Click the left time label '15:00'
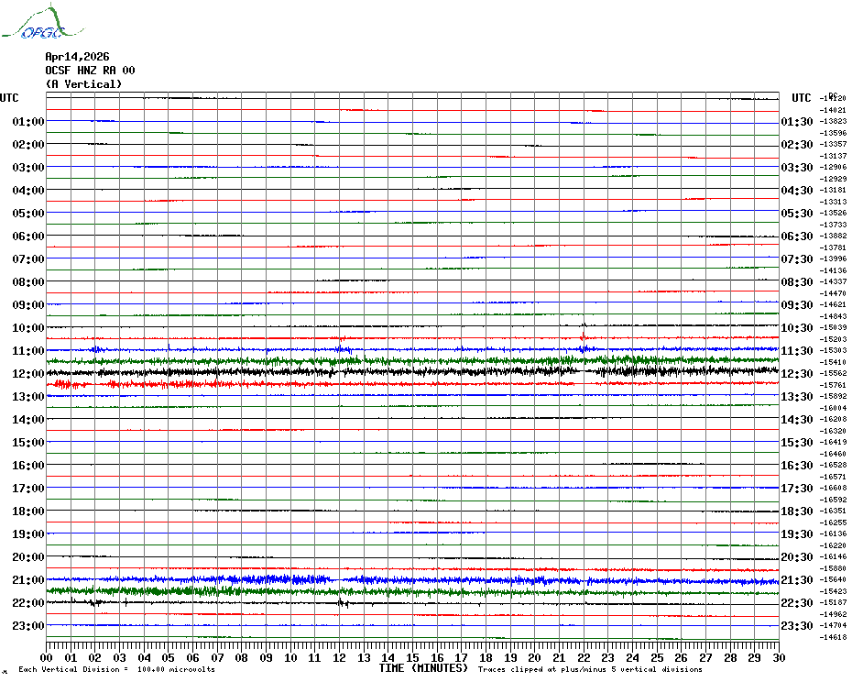The image size is (852, 682). pos(28,442)
